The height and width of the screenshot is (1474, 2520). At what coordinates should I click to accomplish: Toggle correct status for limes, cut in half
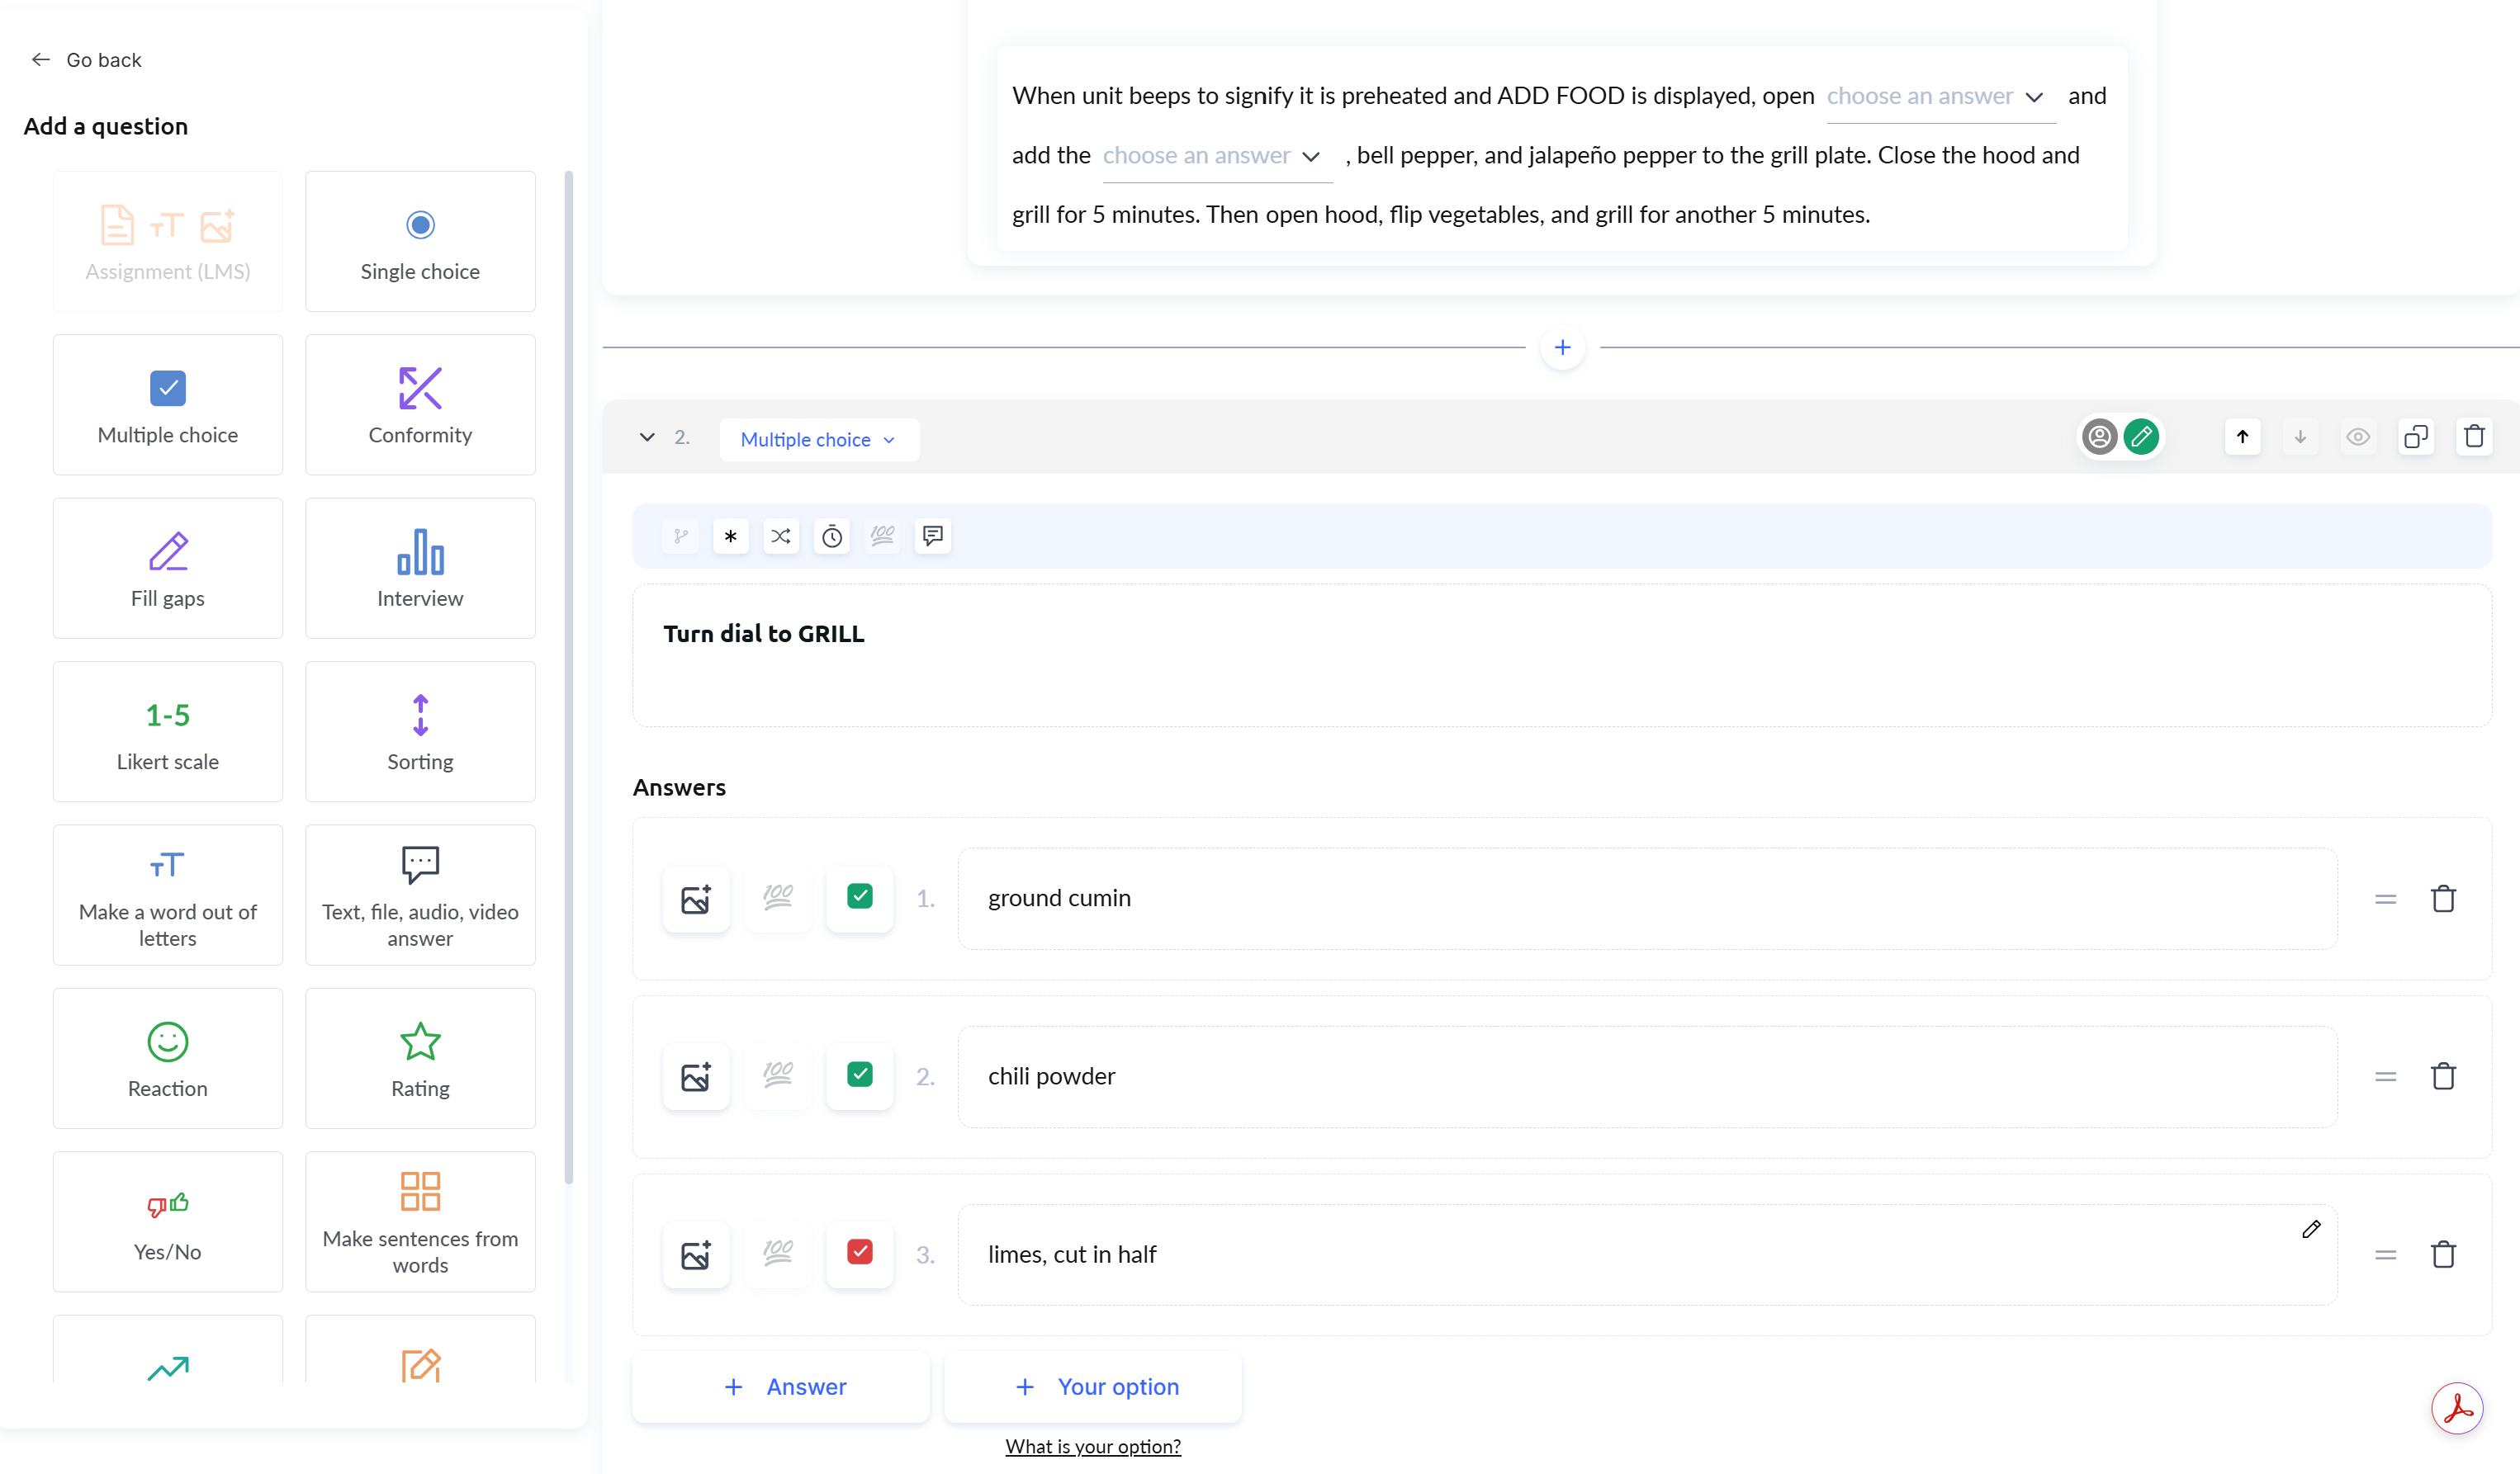[x=859, y=1253]
